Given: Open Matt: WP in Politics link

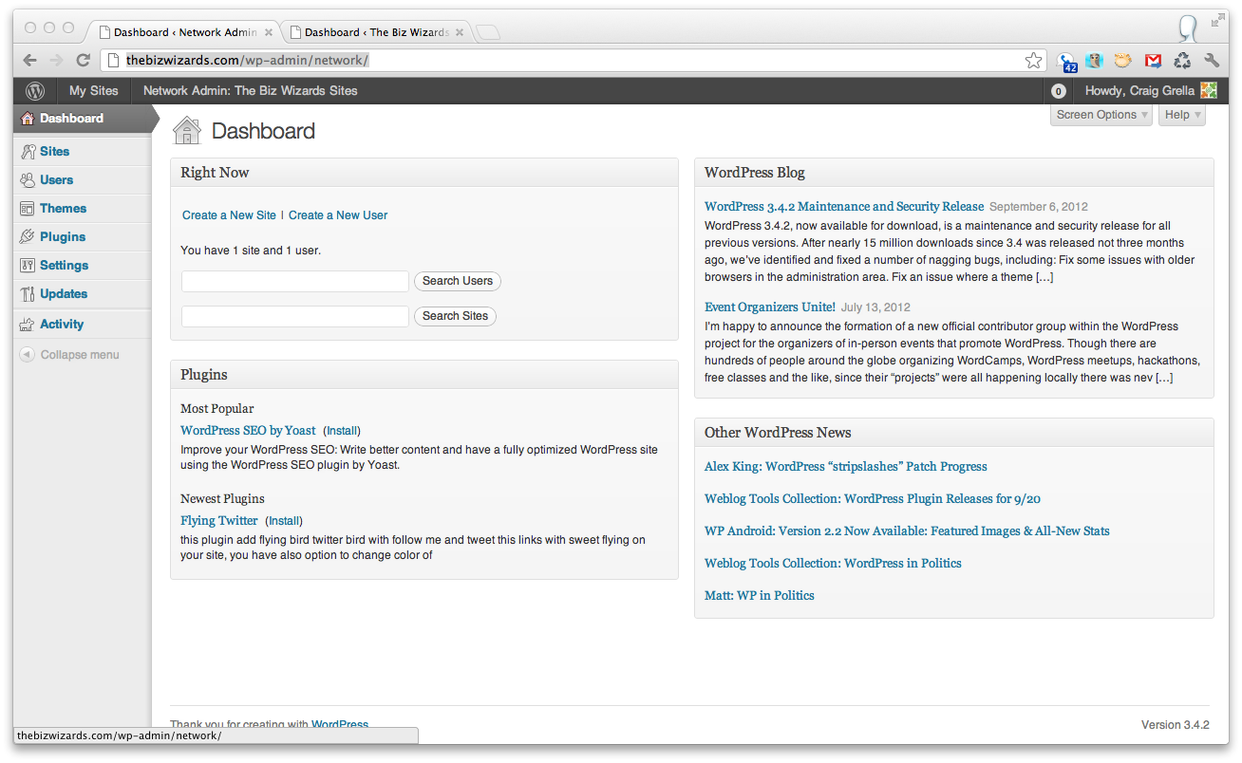Looking at the screenshot, I should coord(760,596).
